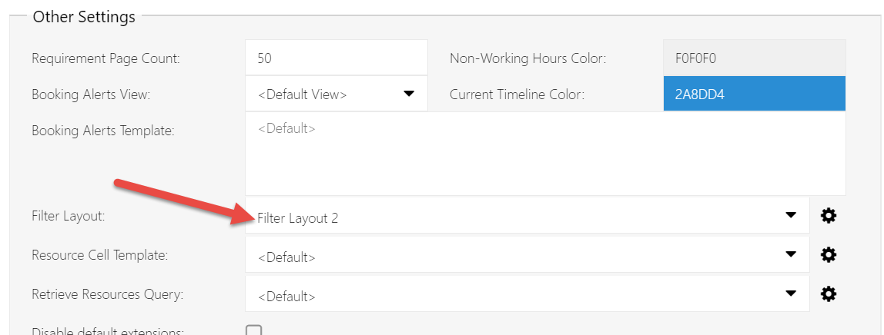884x335 pixels.
Task: Open Retrieve Resources Query settings gear
Action: (x=829, y=294)
